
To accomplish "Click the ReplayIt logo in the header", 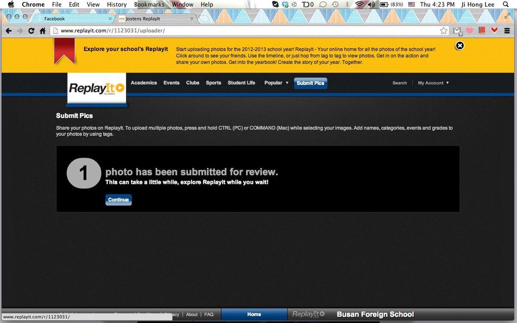I will click(97, 88).
